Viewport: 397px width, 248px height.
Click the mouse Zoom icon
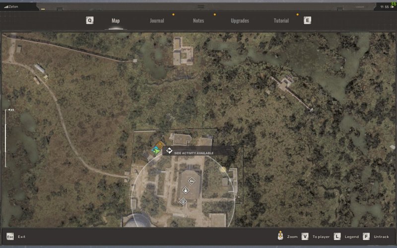click(281, 237)
